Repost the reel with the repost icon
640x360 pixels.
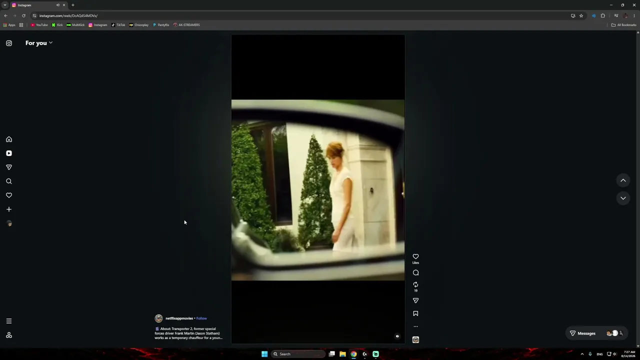[415, 284]
